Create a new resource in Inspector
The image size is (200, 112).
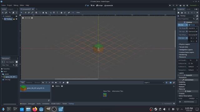pyautogui.click(x=178, y=13)
